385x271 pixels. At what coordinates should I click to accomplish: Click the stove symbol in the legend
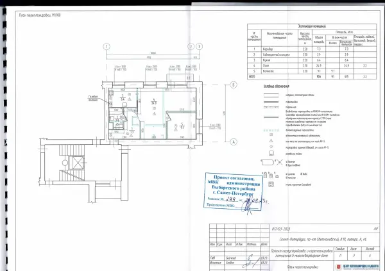[x=271, y=184]
